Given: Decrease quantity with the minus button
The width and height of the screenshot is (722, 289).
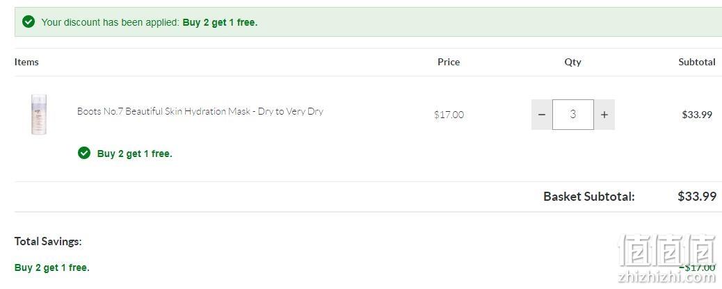Looking at the screenshot, I should tap(542, 115).
